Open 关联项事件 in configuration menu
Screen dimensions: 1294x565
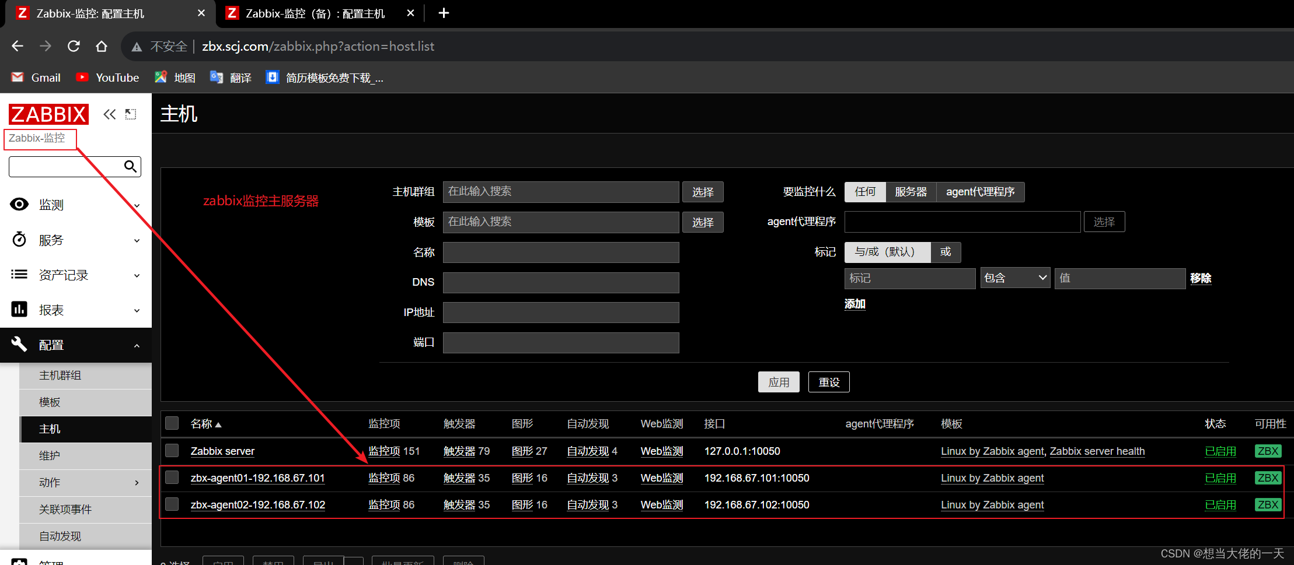[x=86, y=510]
